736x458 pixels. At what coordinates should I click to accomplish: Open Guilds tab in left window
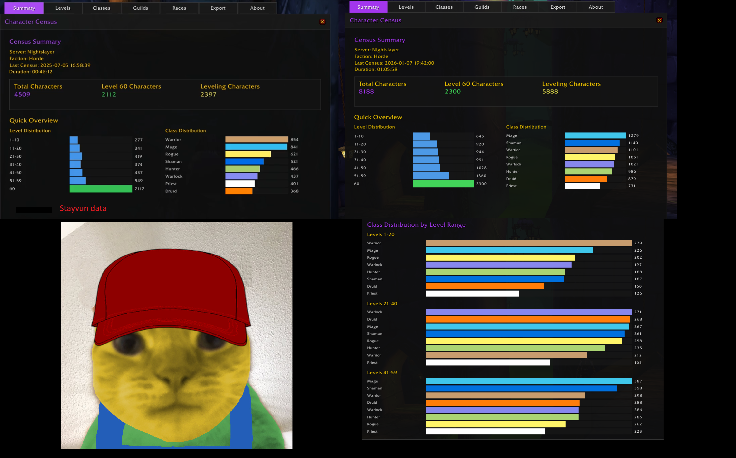(140, 8)
